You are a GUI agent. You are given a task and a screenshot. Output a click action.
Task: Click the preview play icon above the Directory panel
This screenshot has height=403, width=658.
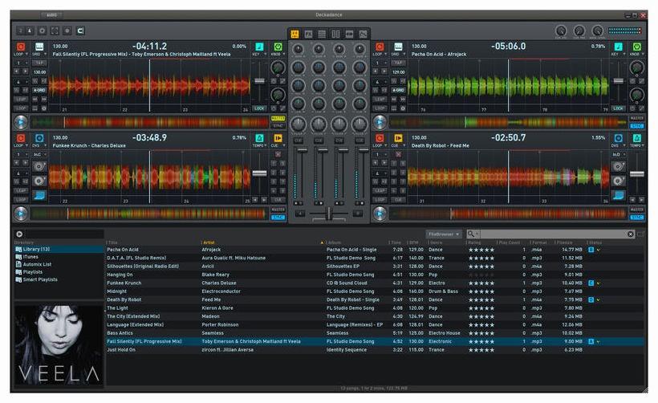click(x=19, y=234)
